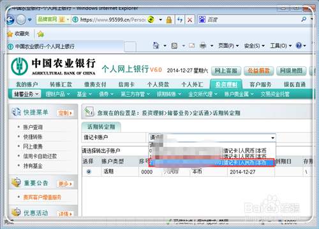Open a new blank browser tab
This screenshot has height=229, width=319.
[x=130, y=46]
